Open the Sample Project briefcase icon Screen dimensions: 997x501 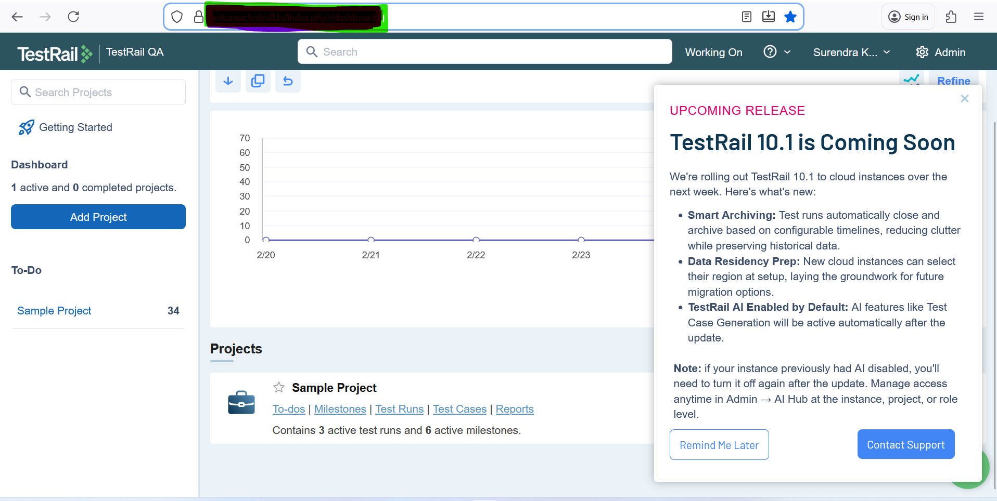pos(241,402)
